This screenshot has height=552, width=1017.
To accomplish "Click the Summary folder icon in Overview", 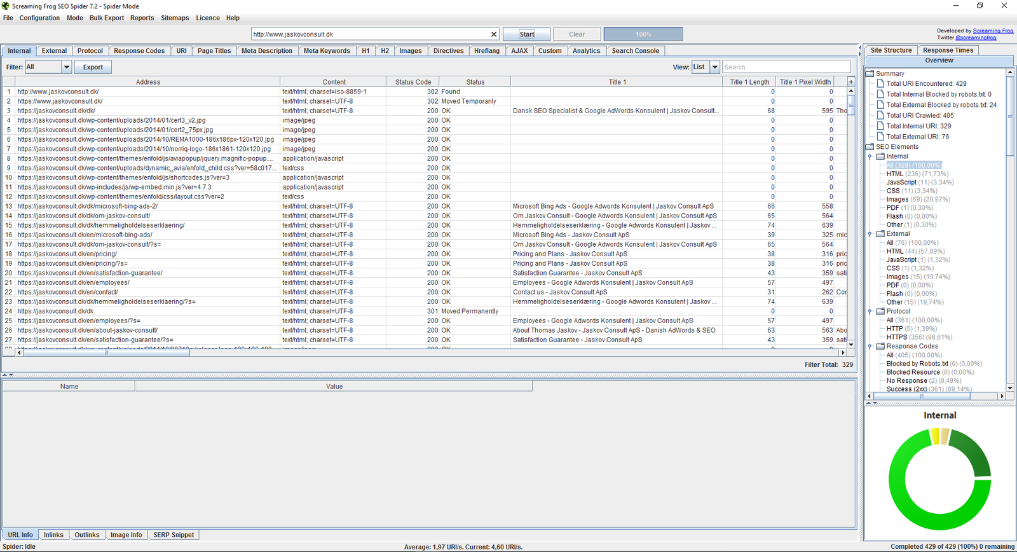I will pyautogui.click(x=870, y=73).
